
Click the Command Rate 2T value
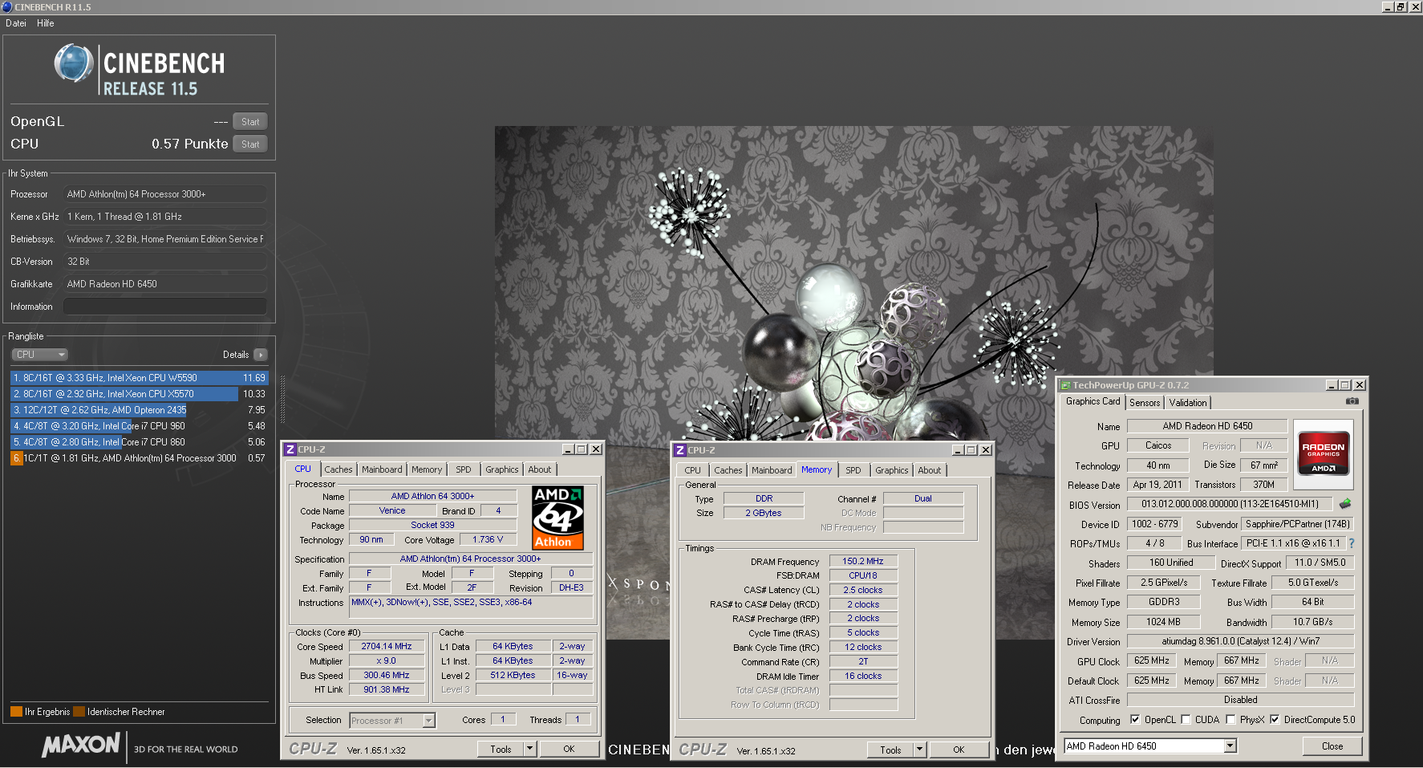(863, 662)
